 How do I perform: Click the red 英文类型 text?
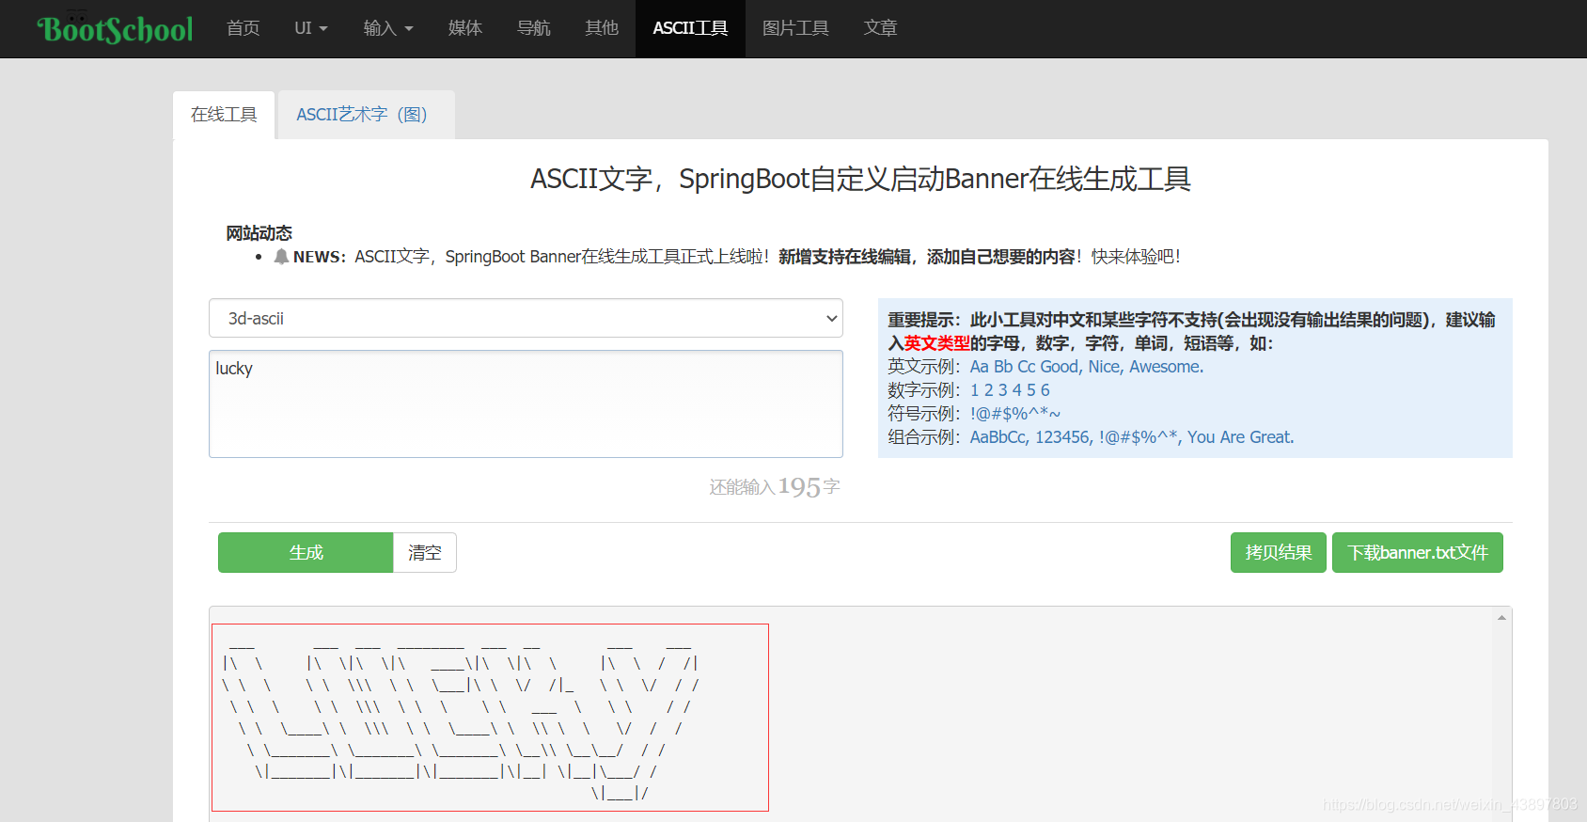coord(936,343)
